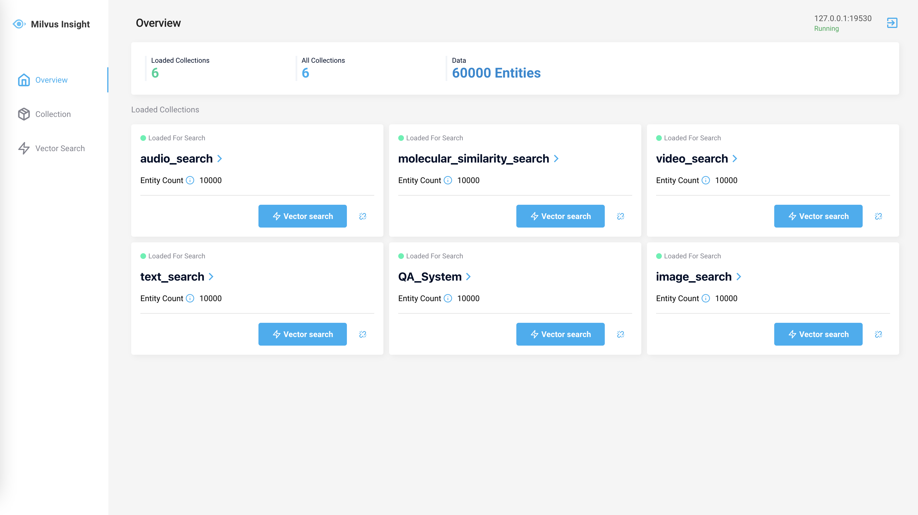This screenshot has height=515, width=918.
Task: Open the image_search collection title link
Action: coord(694,276)
